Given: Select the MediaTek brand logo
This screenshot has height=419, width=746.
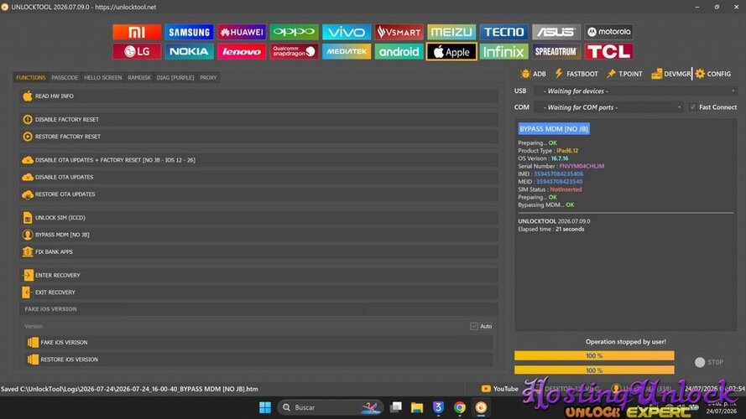Looking at the screenshot, I should [x=347, y=51].
